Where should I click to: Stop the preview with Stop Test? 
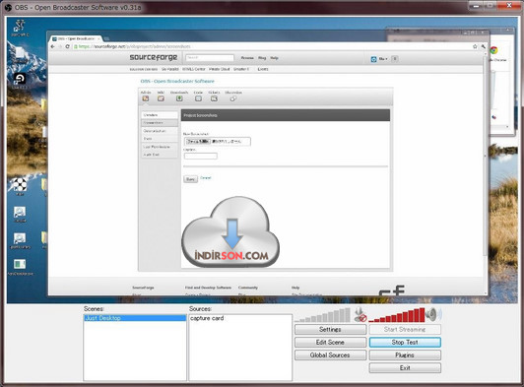click(x=405, y=343)
